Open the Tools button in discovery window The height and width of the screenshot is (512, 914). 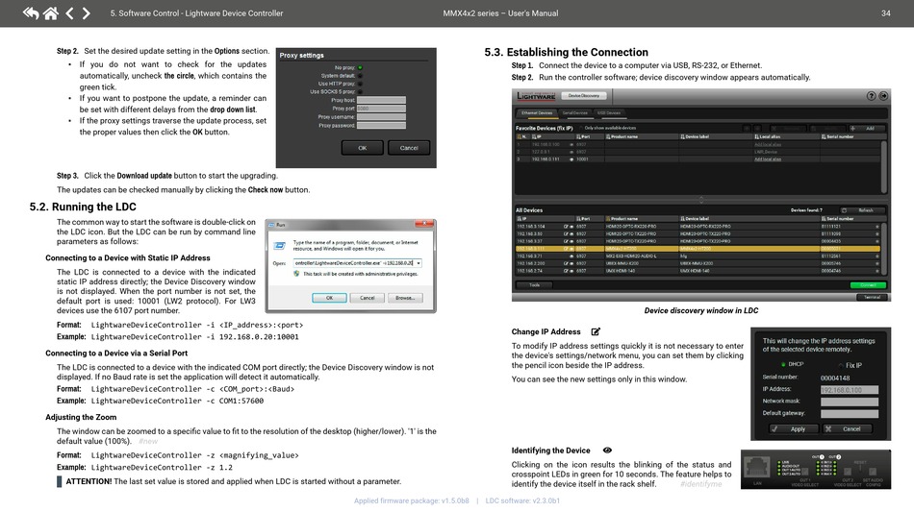coord(534,285)
